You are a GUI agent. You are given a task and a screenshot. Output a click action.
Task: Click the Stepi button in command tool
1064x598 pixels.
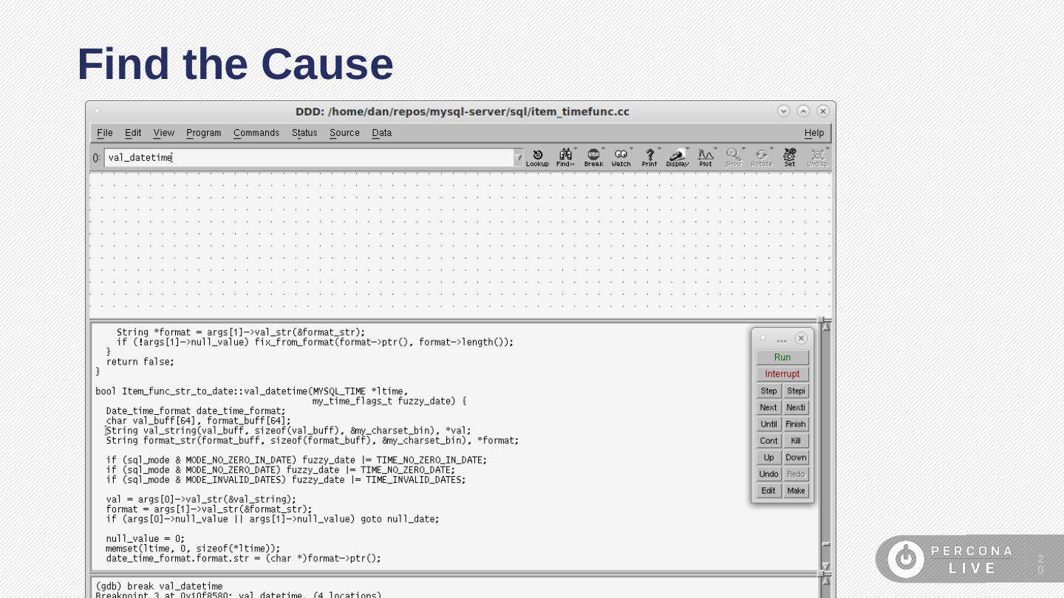coord(796,391)
